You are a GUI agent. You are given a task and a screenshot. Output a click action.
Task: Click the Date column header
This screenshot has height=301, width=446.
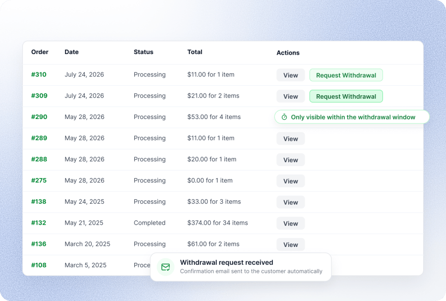pos(71,52)
